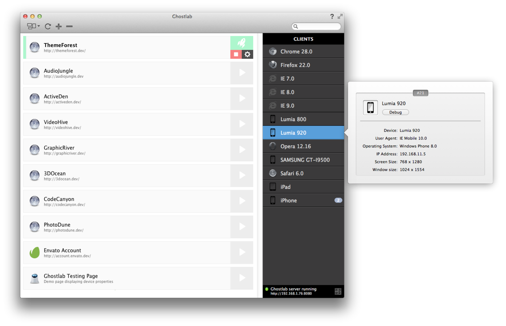Screen dimensions: 506x326
Task: Select IE 7.0 client
Action: tap(303, 79)
